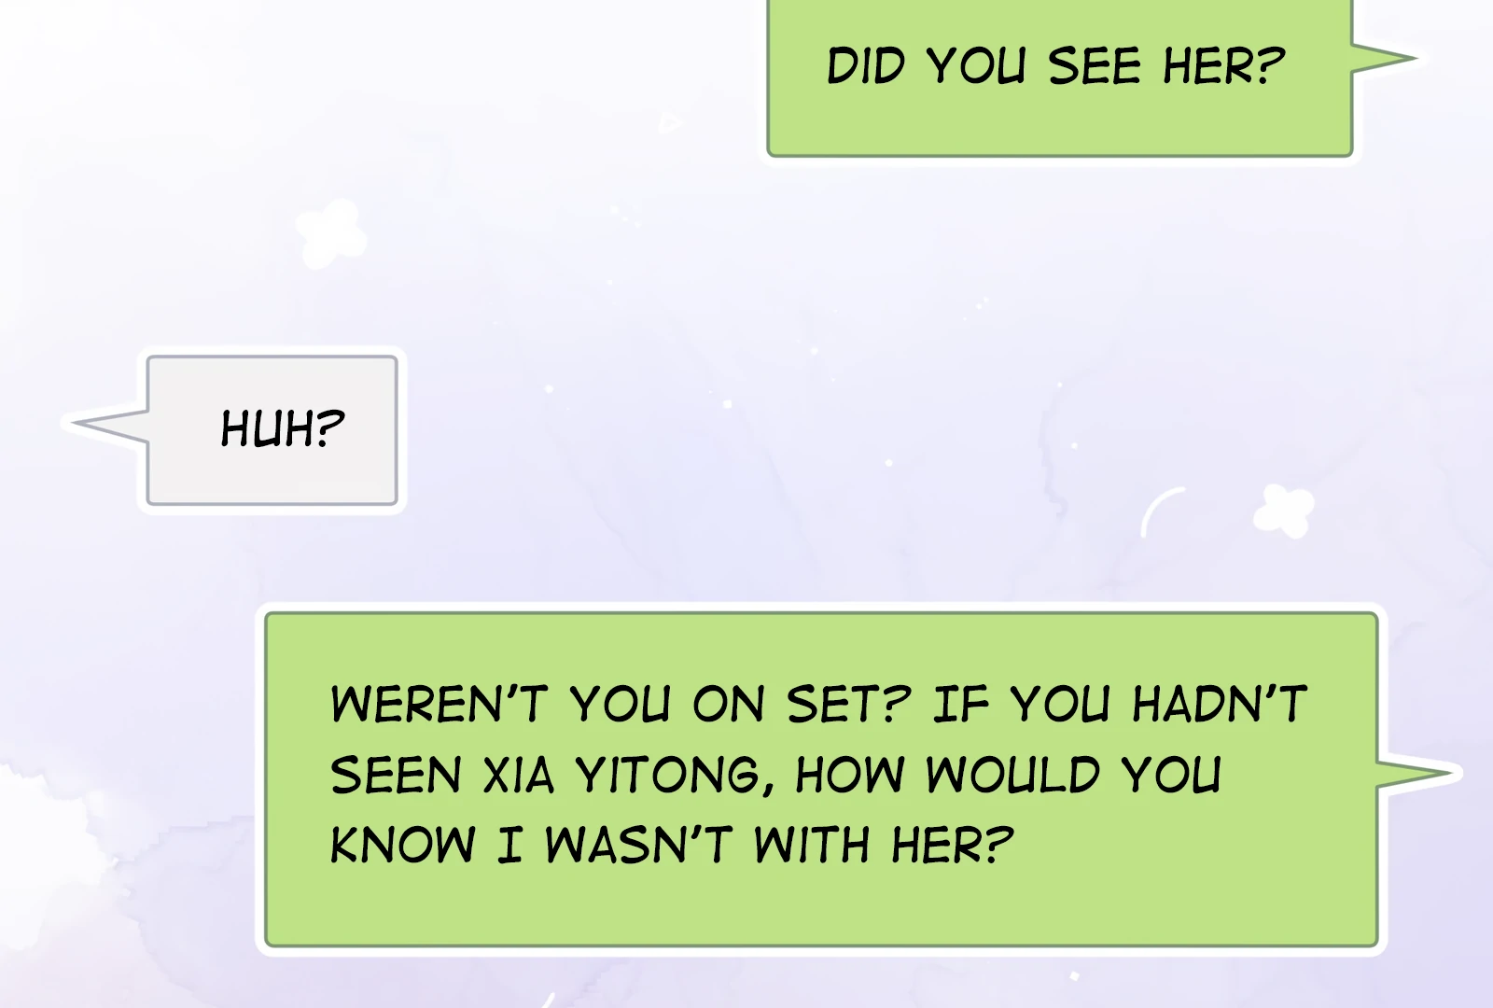1493x1008 pixels.
Task: Click "IF YOU HADN'T" in the large bubble
Action: click(x=1121, y=703)
